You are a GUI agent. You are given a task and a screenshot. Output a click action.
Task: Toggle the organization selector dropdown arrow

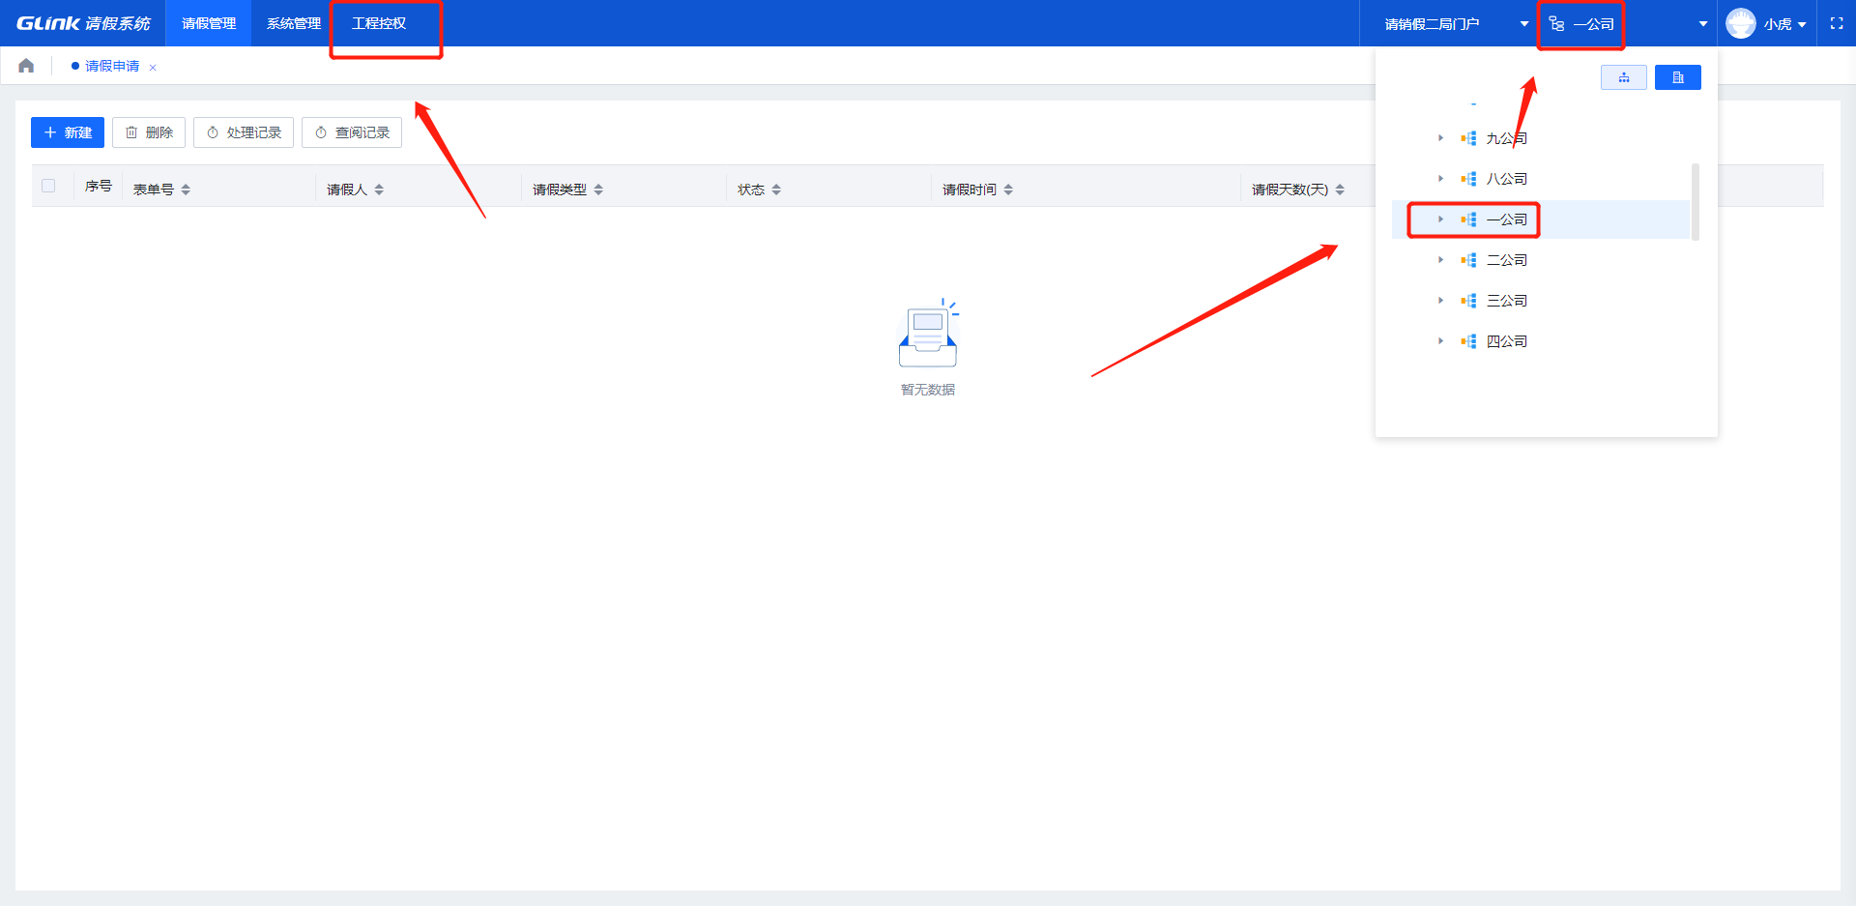(x=1702, y=24)
